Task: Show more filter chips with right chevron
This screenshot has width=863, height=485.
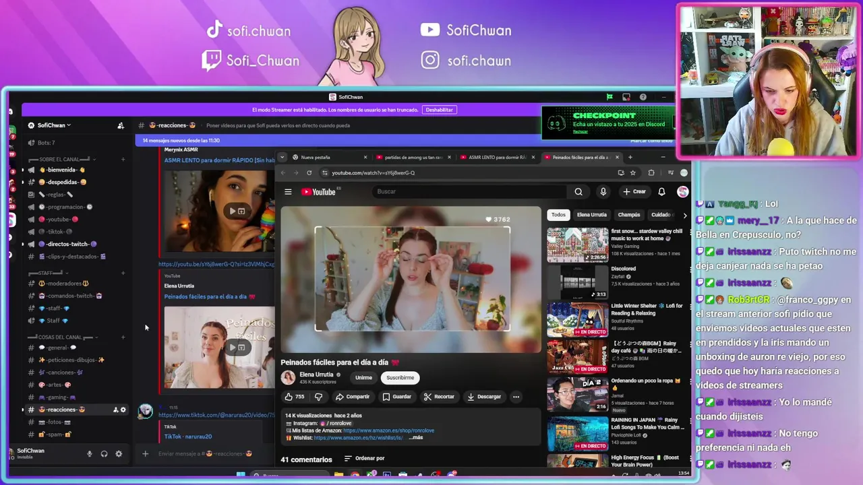Action: pos(684,216)
